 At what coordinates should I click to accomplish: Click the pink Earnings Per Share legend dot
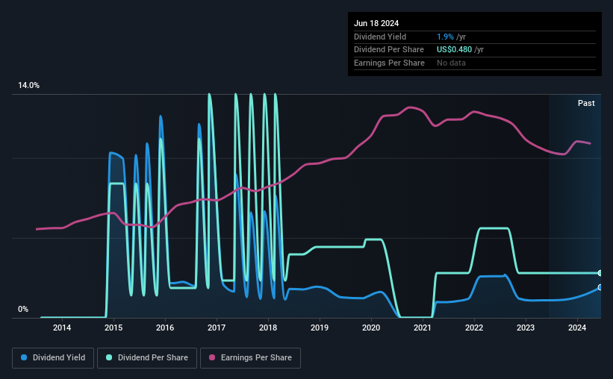(212, 357)
